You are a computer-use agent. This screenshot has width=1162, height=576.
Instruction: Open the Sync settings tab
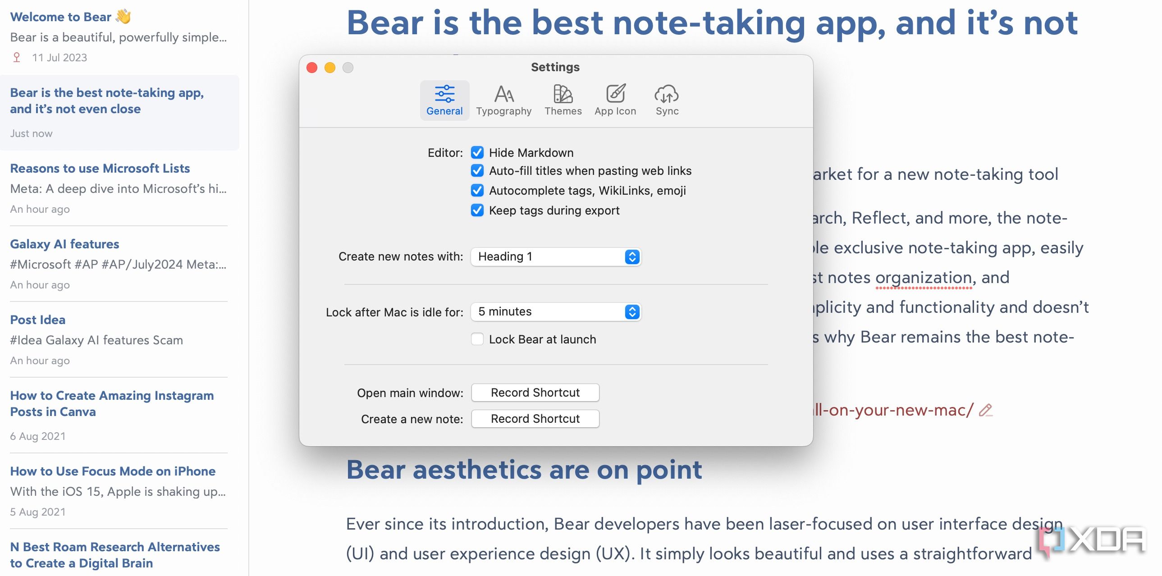pos(667,100)
